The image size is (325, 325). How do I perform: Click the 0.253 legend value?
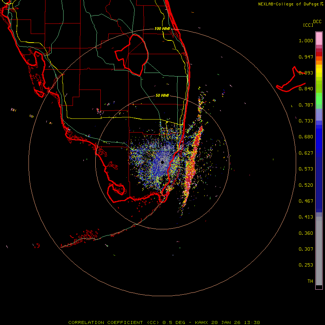click(306, 265)
